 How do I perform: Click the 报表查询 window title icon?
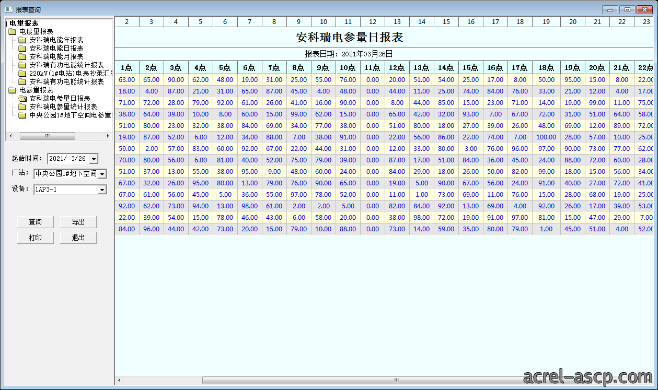[9, 9]
